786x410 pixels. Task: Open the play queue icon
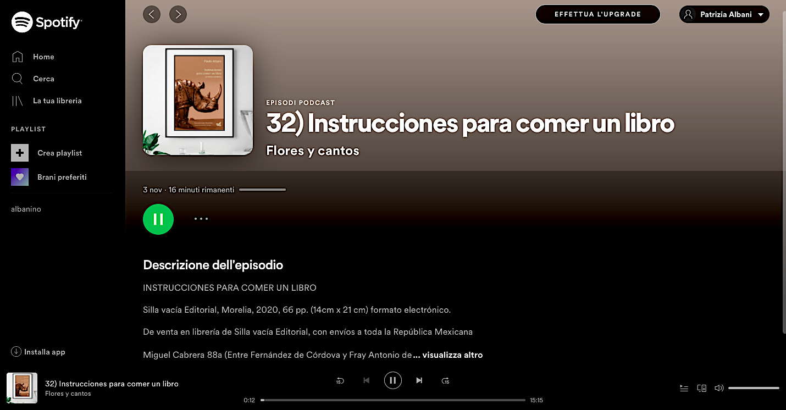pos(684,388)
